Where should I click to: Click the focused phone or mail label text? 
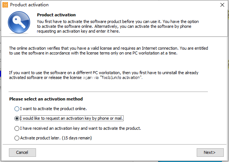[x=72, y=118]
